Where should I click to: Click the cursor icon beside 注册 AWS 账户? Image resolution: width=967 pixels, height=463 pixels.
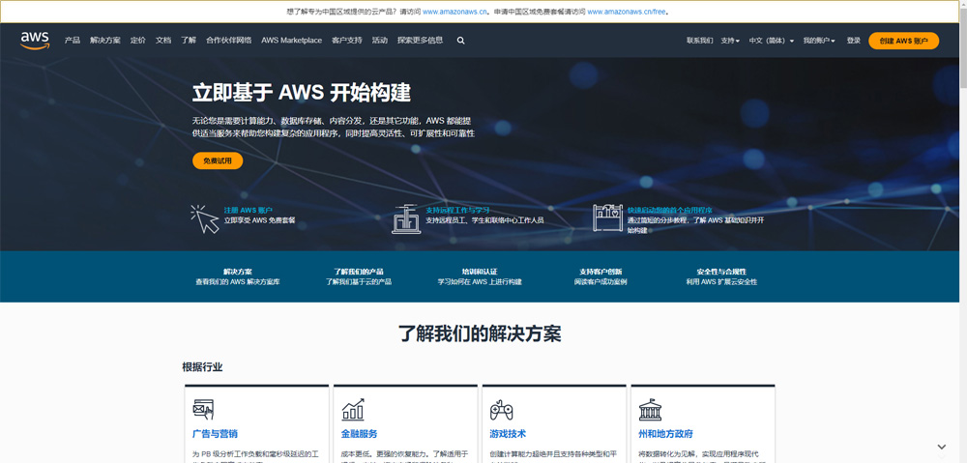[x=204, y=218]
